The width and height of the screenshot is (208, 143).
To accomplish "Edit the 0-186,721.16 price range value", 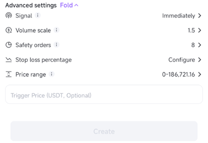I will 178,74.
